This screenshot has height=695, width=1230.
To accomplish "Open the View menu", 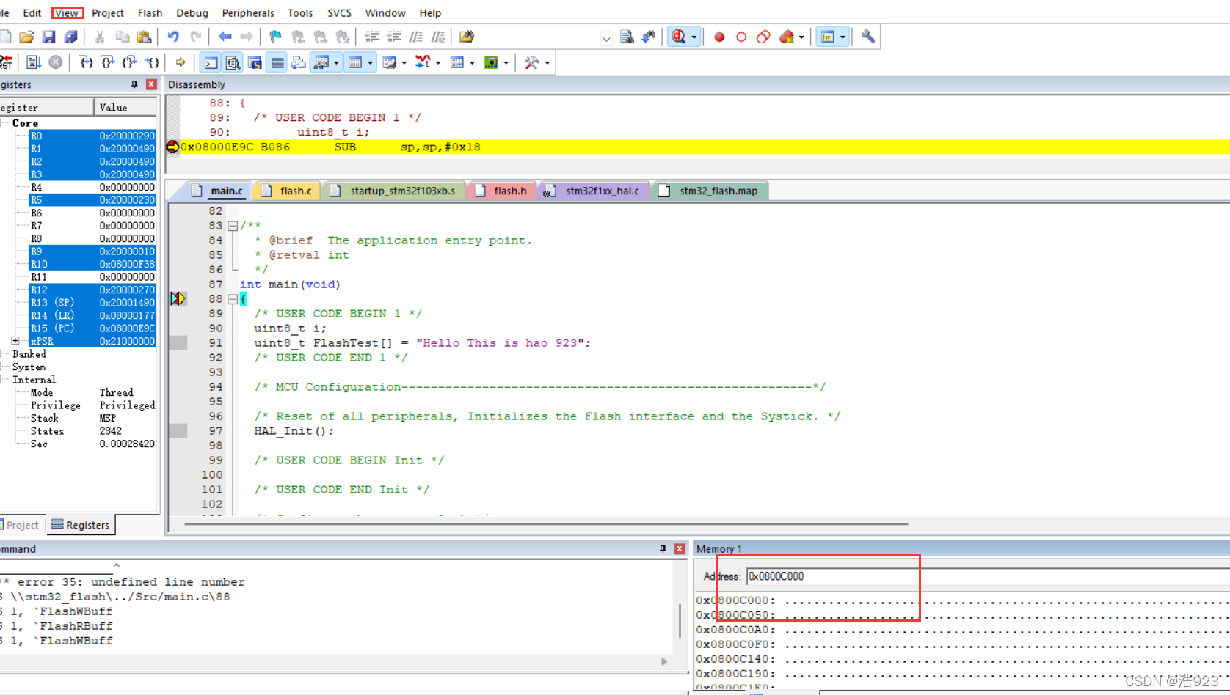I will tap(67, 13).
